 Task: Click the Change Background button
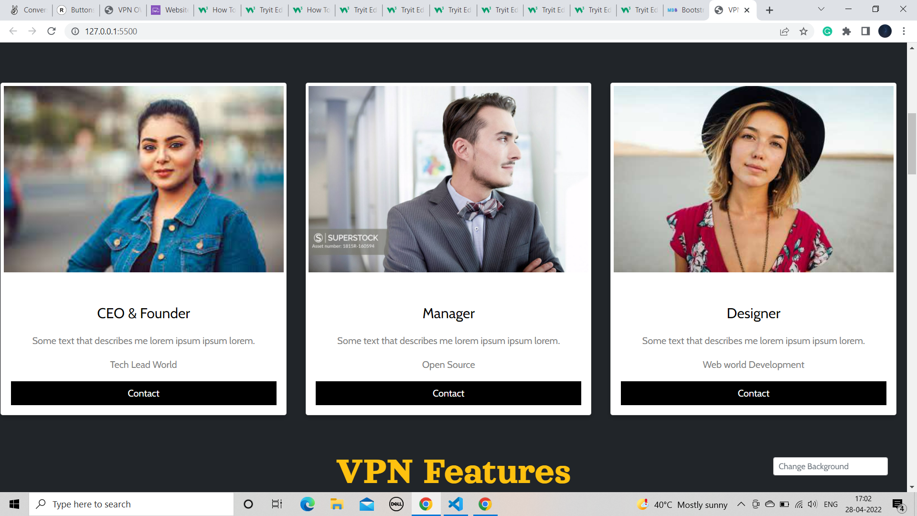coord(830,466)
